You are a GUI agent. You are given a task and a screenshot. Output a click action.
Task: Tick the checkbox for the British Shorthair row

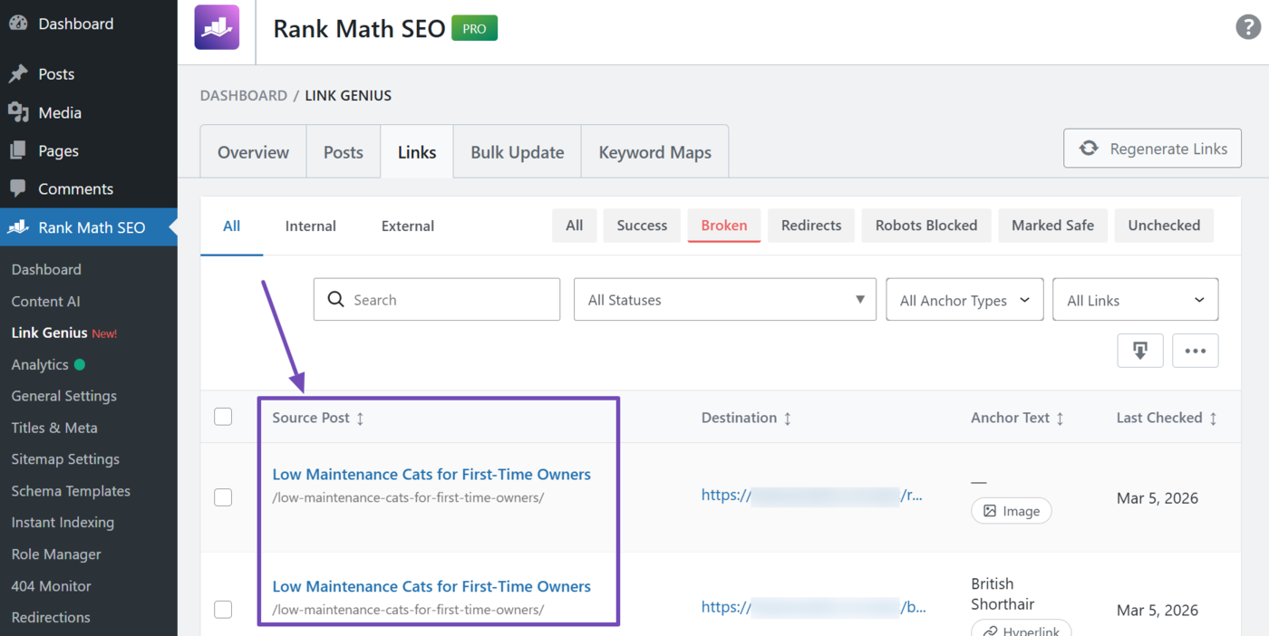(x=223, y=610)
